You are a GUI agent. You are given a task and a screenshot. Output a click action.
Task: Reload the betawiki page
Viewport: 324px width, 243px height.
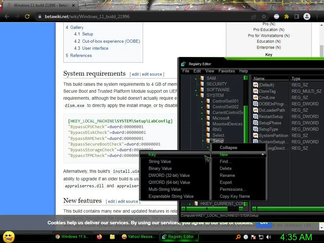click(x=27, y=16)
